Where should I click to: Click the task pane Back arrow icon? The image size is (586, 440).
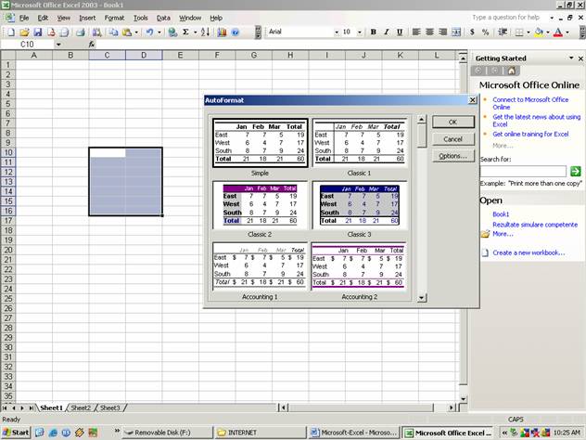478,71
